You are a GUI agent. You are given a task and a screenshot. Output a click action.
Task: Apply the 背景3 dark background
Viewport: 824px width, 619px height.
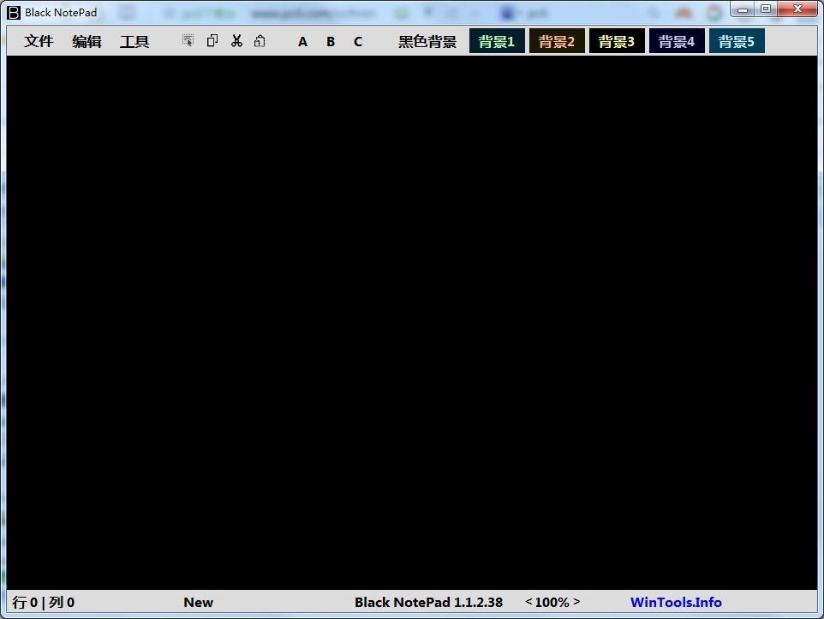617,40
